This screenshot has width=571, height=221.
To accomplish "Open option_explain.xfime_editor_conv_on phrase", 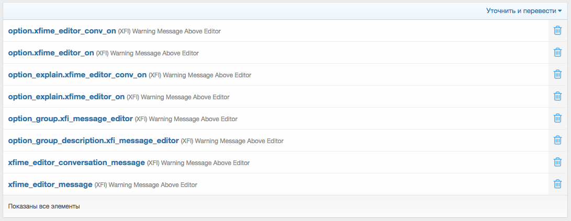I will click(x=77, y=75).
